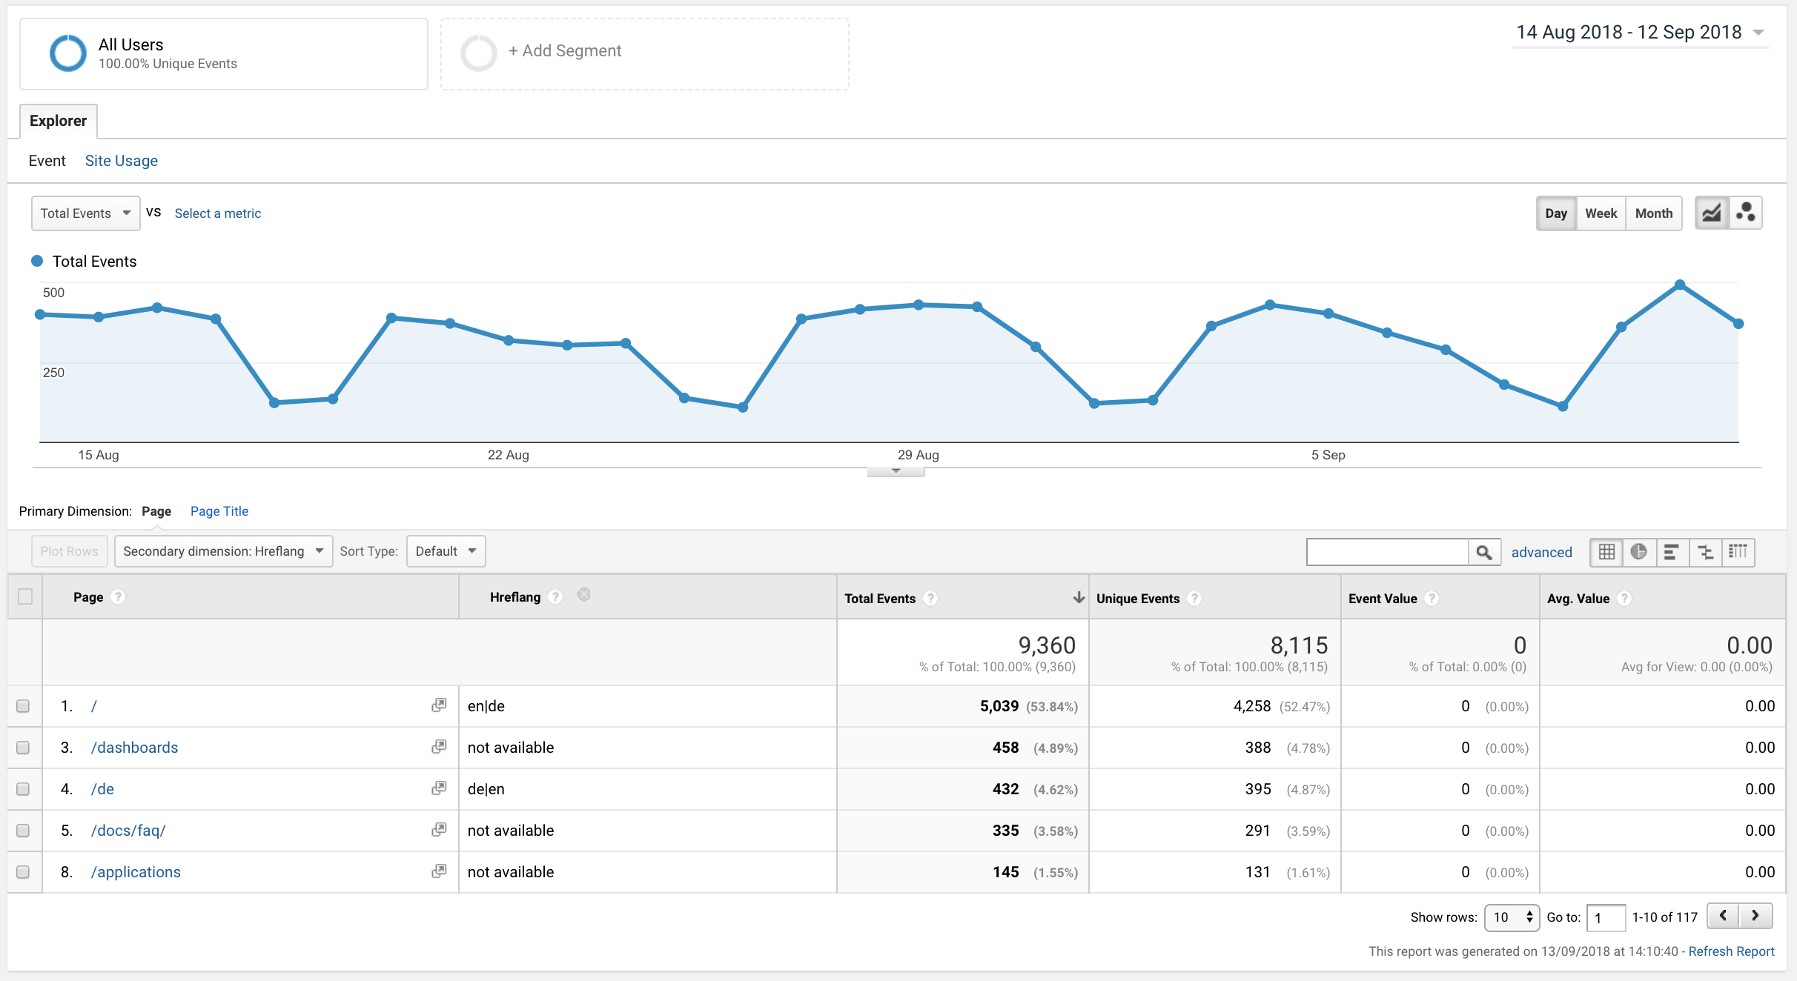This screenshot has height=981, width=1797.
Task: Click the 29 Aug data point on chart
Action: click(919, 305)
